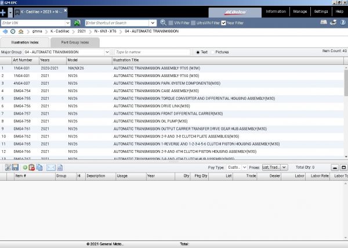Select art number GM04-754 row
Screen dimensions: 348x248
pos(172,91)
